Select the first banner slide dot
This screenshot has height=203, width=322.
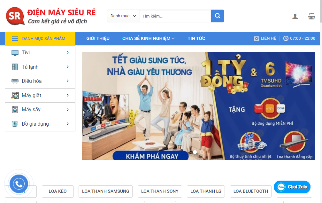pyautogui.click(x=195, y=152)
